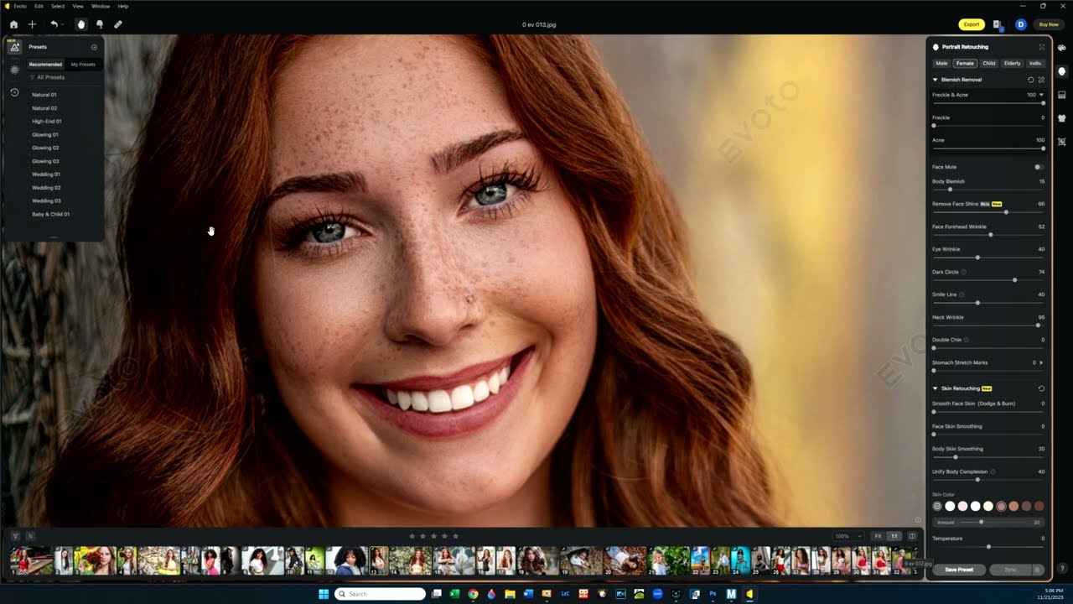This screenshot has width=1073, height=604.
Task: Click the user account D avatar
Action: [1020, 24]
